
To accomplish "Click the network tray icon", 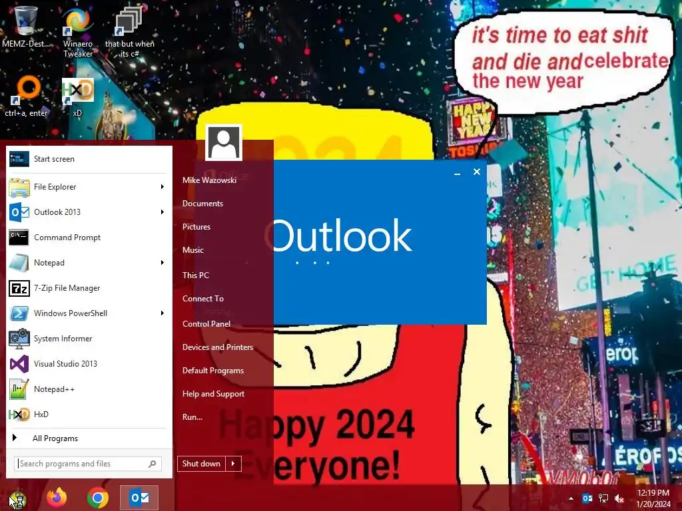I will (x=603, y=498).
